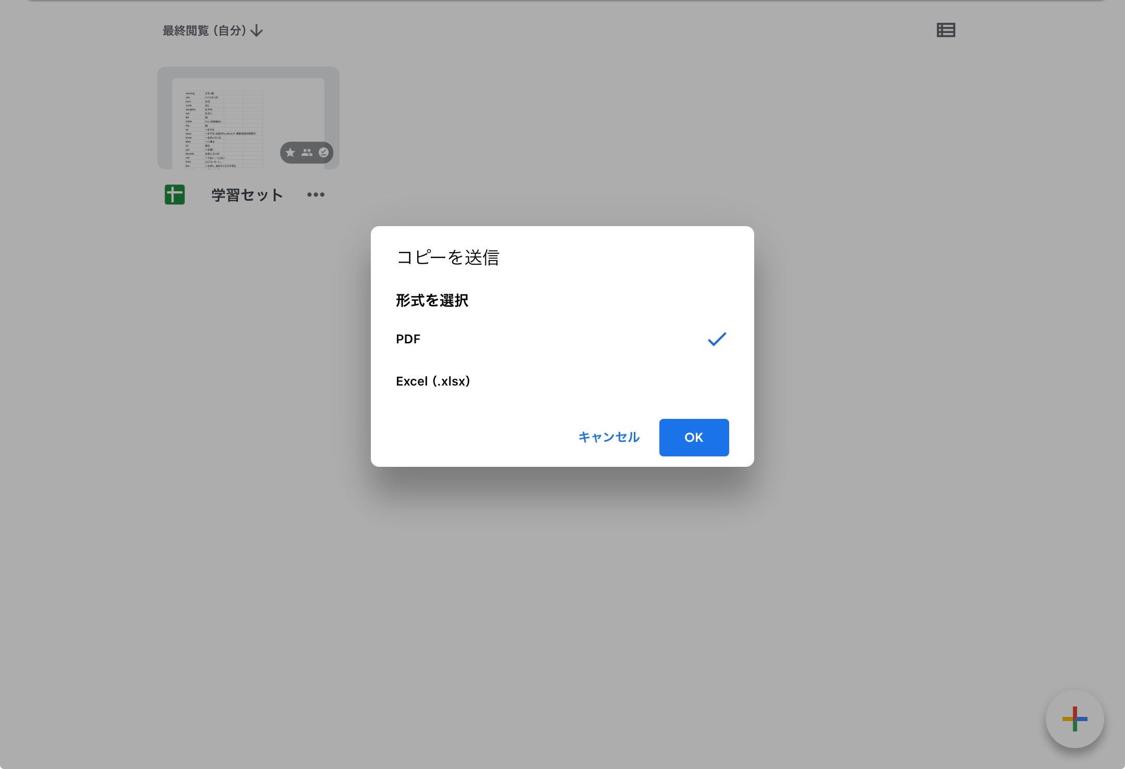Image resolution: width=1125 pixels, height=769 pixels.
Task: Click the green Sheets file icon
Action: tap(174, 195)
